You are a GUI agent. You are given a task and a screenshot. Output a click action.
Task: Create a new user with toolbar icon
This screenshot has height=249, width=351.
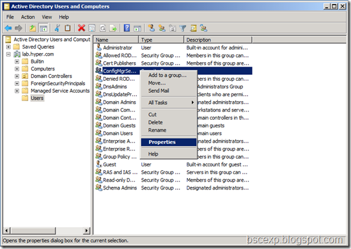click(152, 28)
